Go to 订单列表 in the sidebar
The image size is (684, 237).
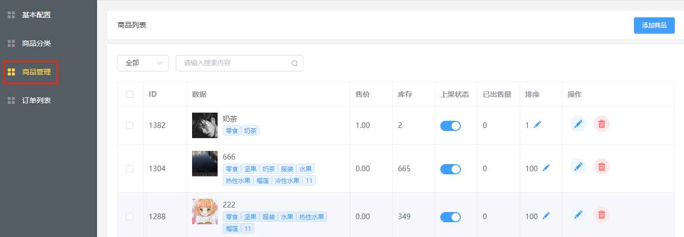(x=36, y=101)
